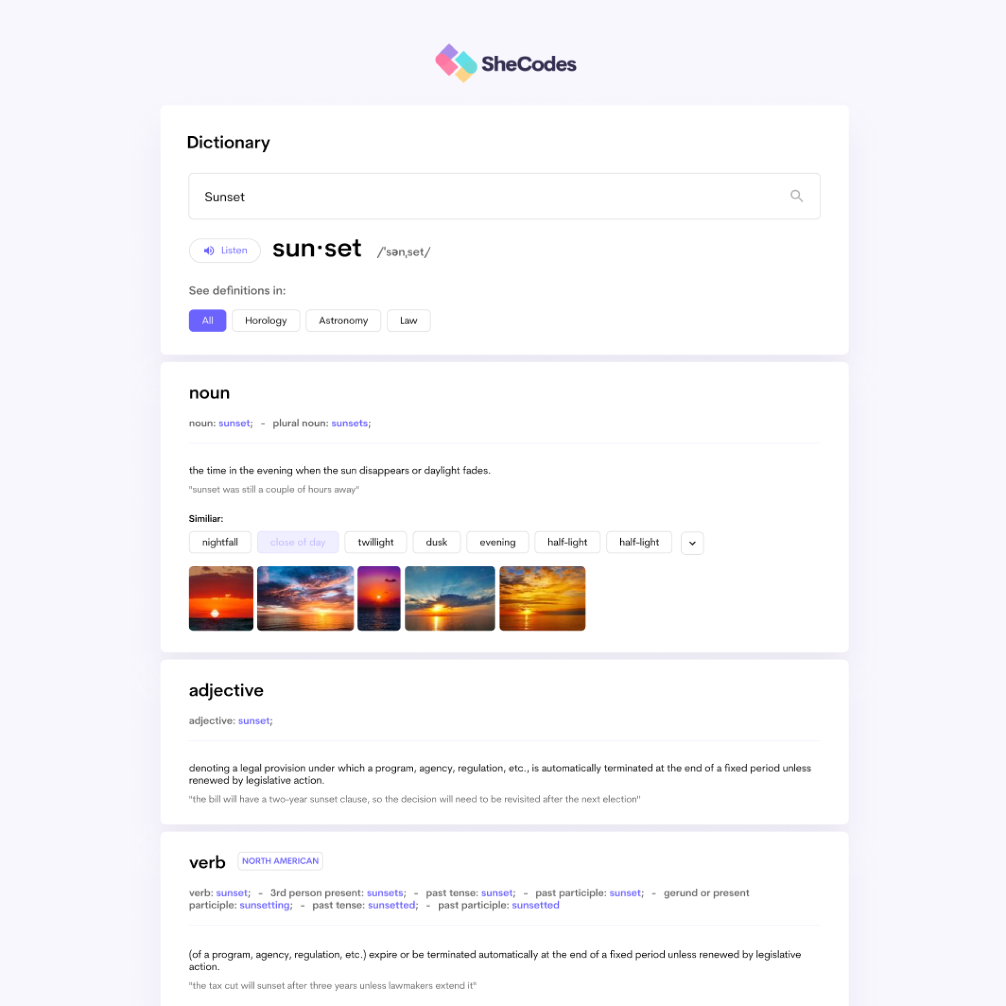Click the Dictionary search input field

(x=503, y=196)
